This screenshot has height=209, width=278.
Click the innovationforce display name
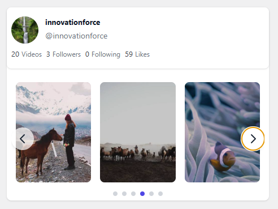pos(73,23)
